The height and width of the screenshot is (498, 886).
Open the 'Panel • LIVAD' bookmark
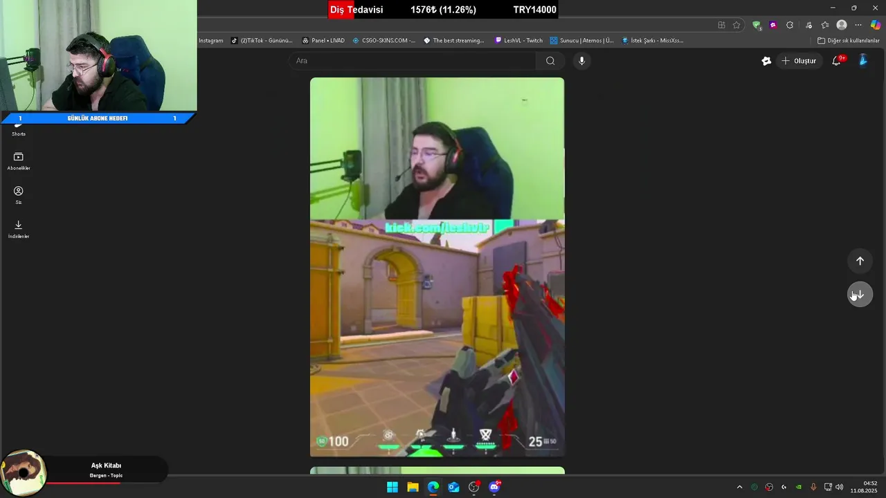[323, 41]
